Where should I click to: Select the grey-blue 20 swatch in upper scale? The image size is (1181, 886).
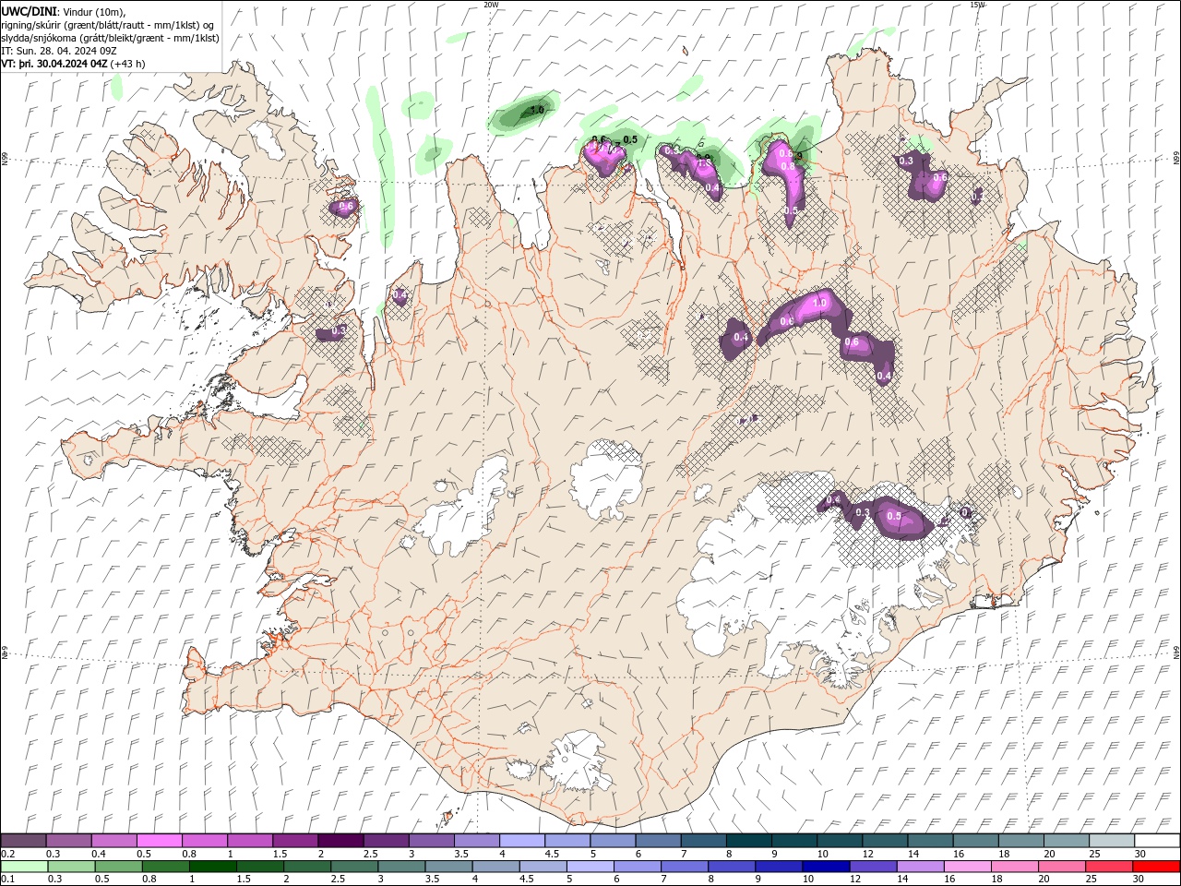pos(1066,841)
